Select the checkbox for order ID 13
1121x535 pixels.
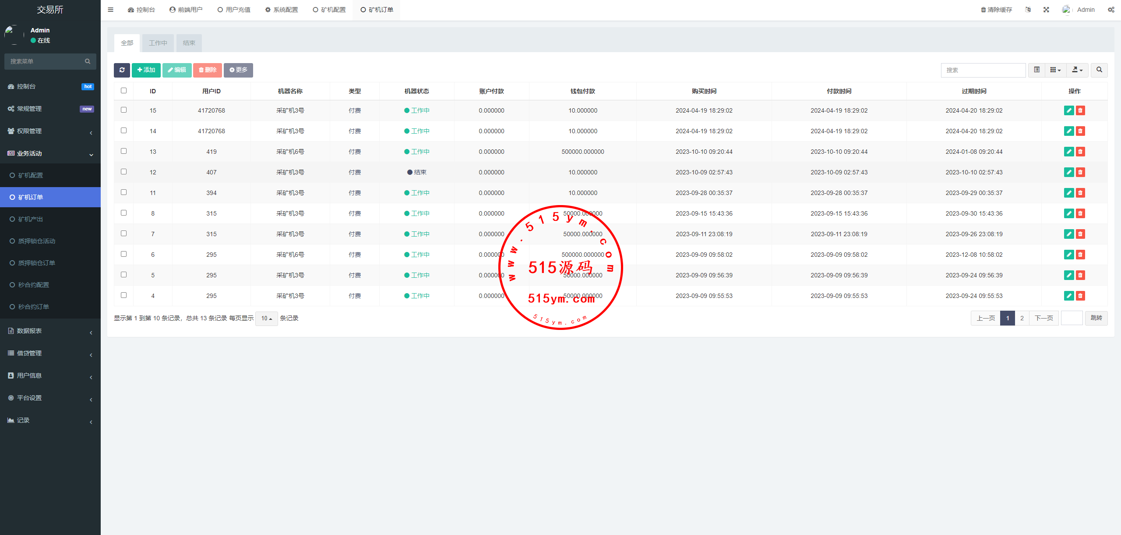coord(123,151)
